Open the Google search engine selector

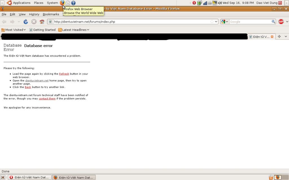click(225, 22)
